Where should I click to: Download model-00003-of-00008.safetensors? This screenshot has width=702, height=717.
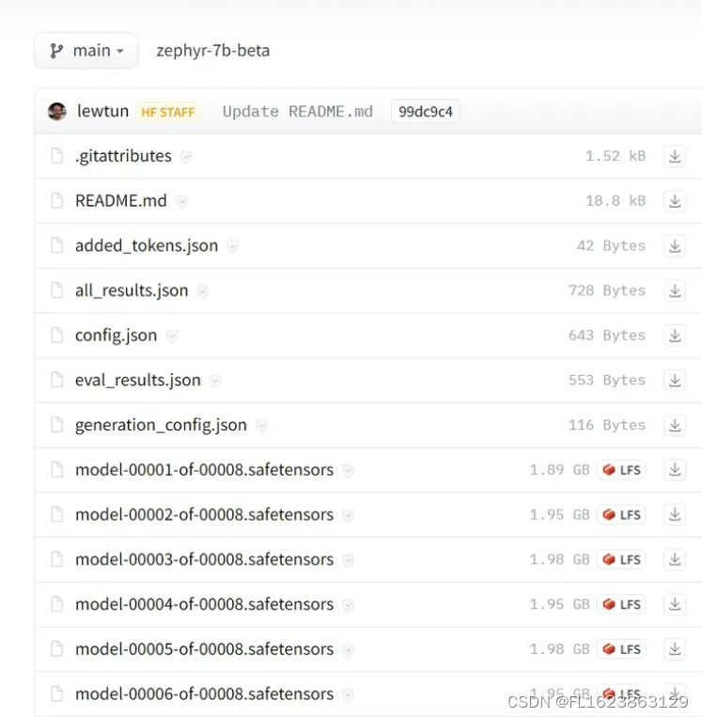point(675,560)
